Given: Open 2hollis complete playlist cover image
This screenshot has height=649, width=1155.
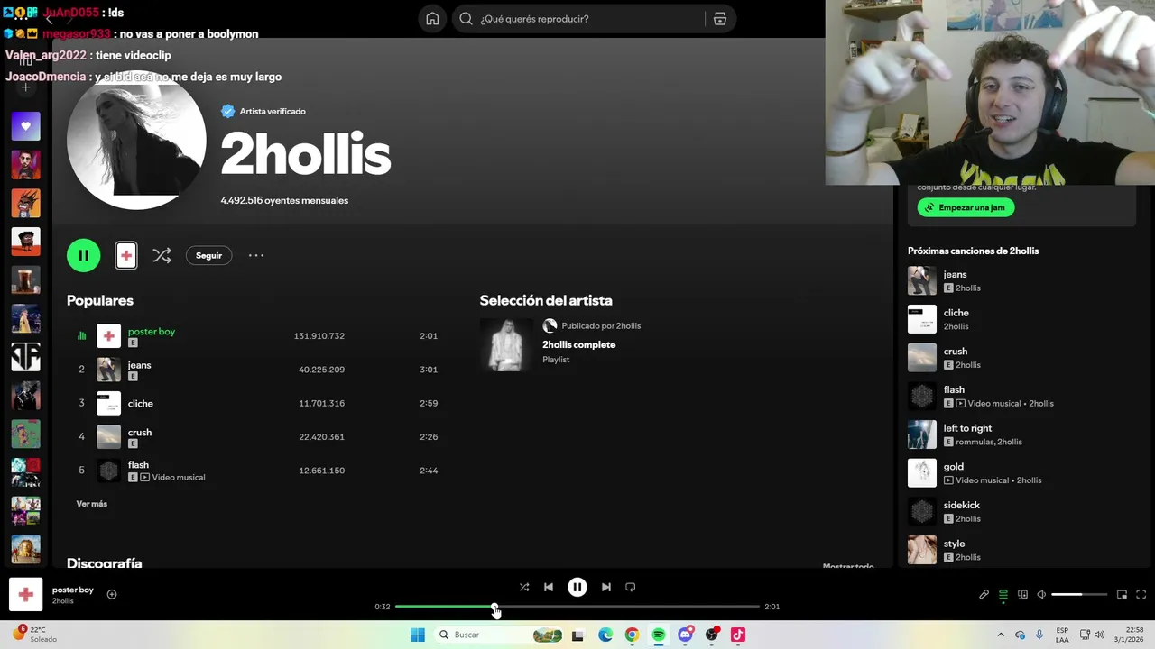Looking at the screenshot, I should point(506,344).
